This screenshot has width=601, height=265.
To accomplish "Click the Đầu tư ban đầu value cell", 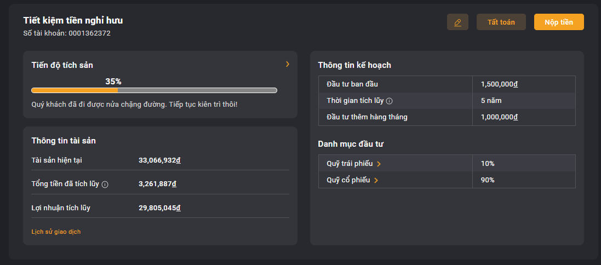I will point(524,84).
